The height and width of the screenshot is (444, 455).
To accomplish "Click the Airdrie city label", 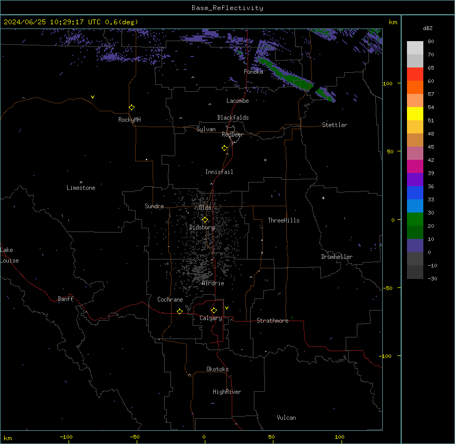I will coord(213,283).
